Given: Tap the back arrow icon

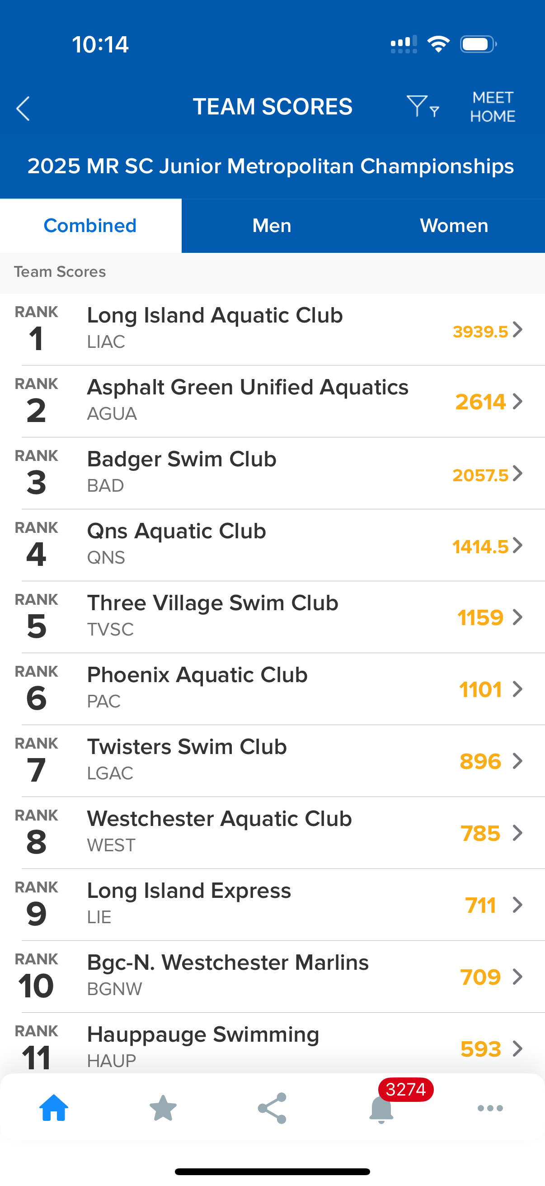Looking at the screenshot, I should pyautogui.click(x=23, y=109).
